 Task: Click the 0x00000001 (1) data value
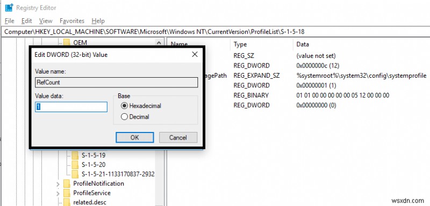(x=316, y=85)
